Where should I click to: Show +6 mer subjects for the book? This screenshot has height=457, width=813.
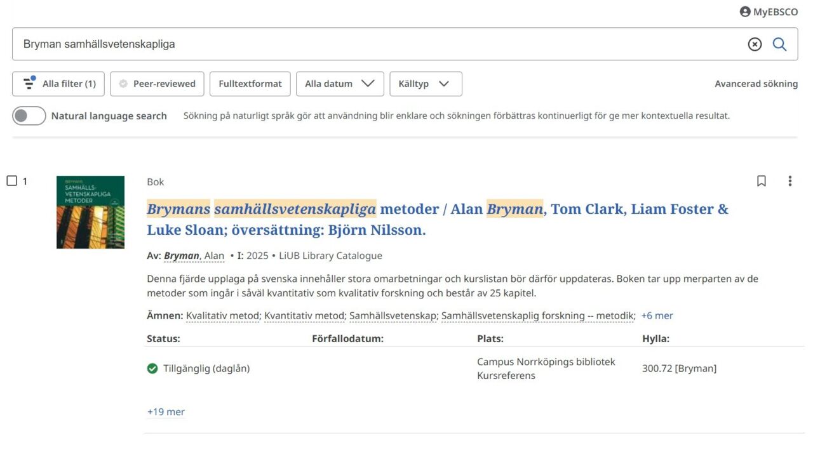click(x=657, y=315)
